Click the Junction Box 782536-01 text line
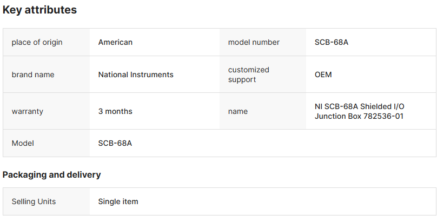The height and width of the screenshot is (216, 437). tap(359, 116)
